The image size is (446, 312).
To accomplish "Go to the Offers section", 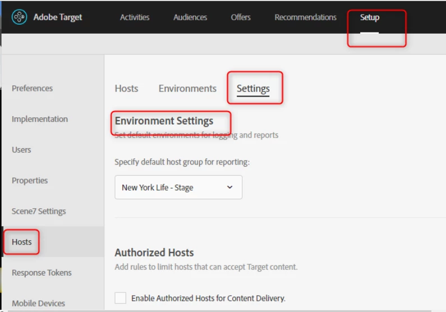I will (241, 17).
